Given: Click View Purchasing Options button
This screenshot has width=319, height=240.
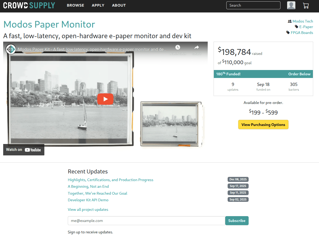Looking at the screenshot, I should (x=263, y=125).
